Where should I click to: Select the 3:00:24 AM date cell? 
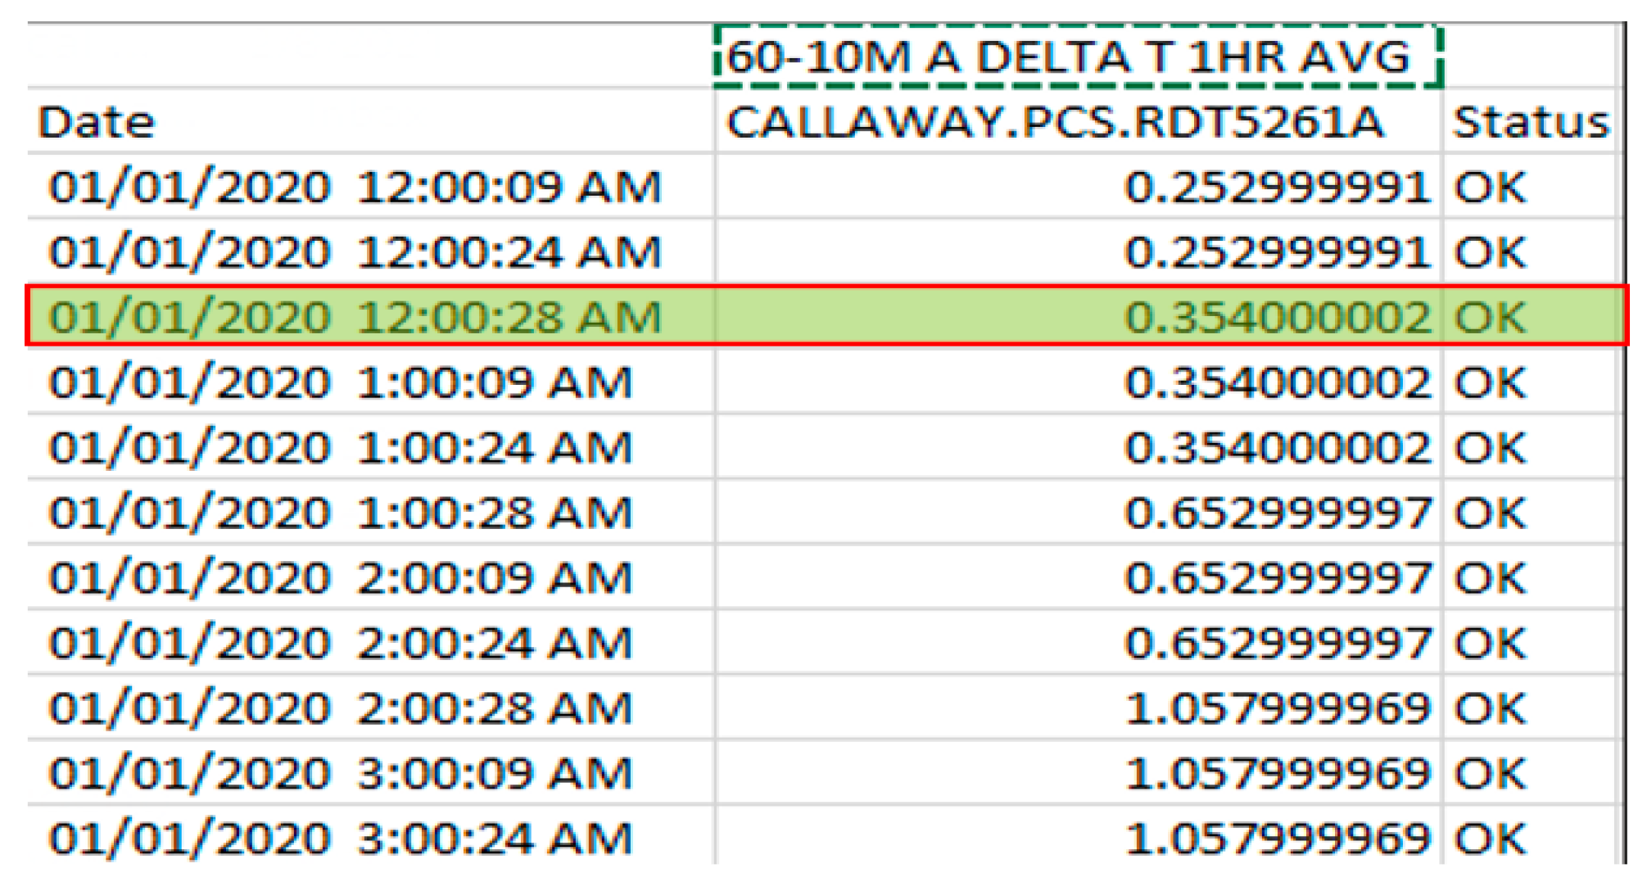pyautogui.click(x=341, y=838)
